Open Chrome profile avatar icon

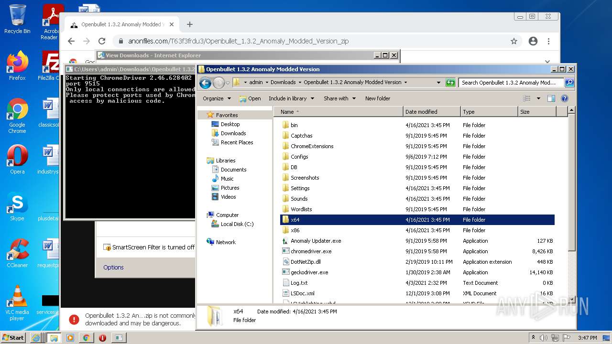(533, 41)
